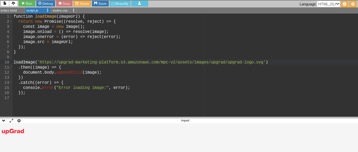Click the upload cloud icon button
Viewport: 358px width, 152px height.
click(x=13, y=3)
